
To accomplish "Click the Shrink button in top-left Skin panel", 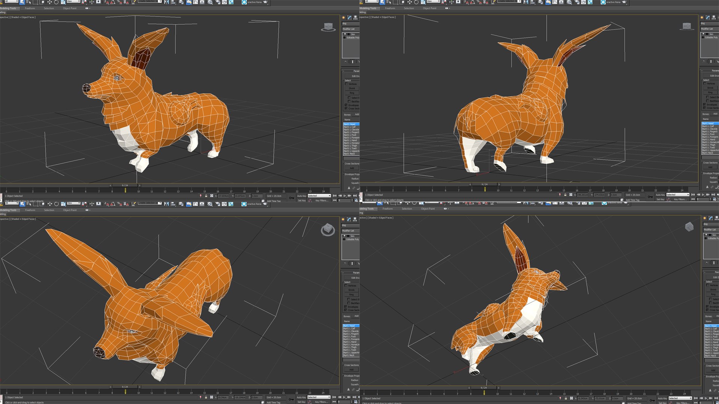I will (352, 88).
